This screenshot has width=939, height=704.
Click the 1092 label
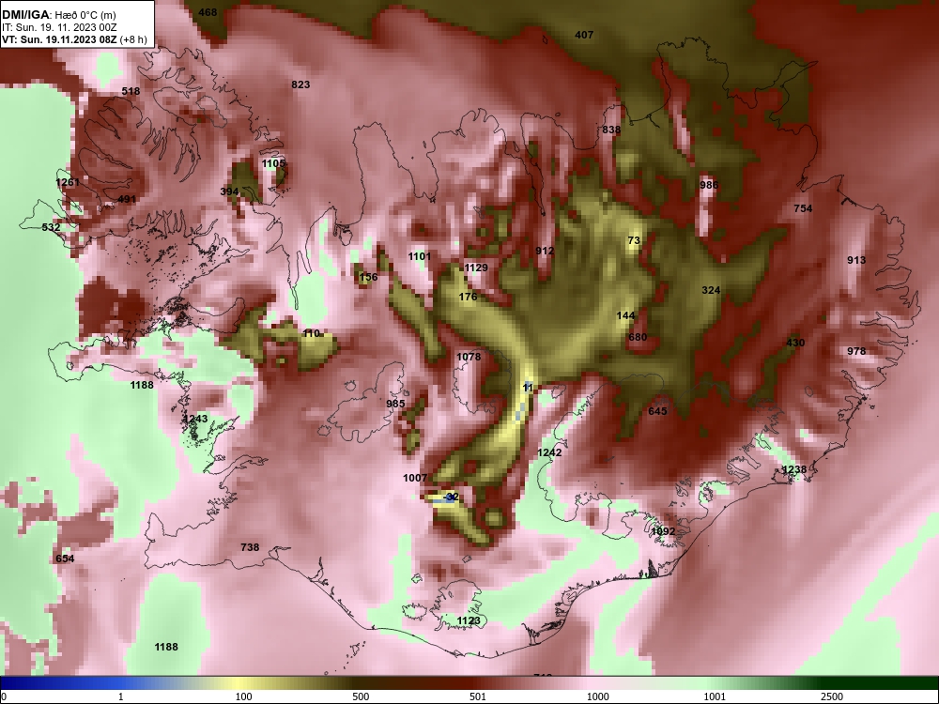(x=663, y=531)
